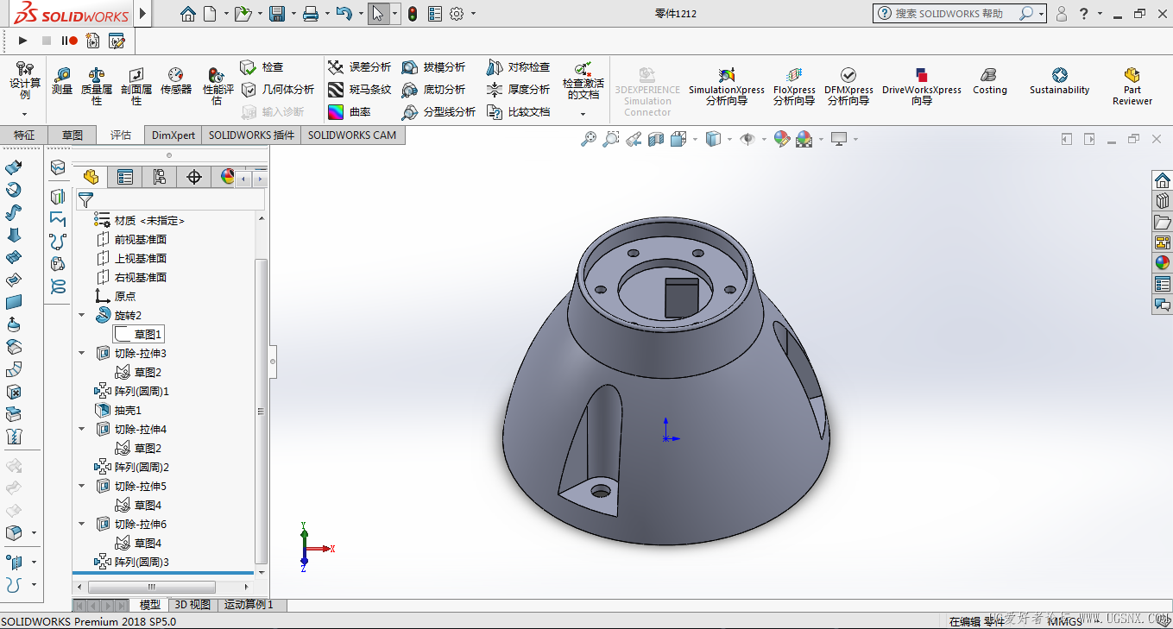This screenshot has height=629, width=1173.
Task: Switch to the 草图 (Sketch) tab
Action: click(x=73, y=135)
